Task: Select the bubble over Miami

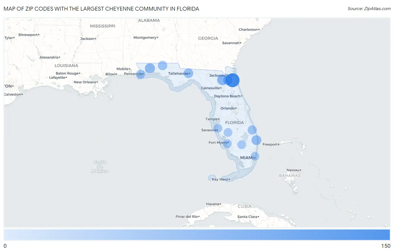Action: (255, 156)
